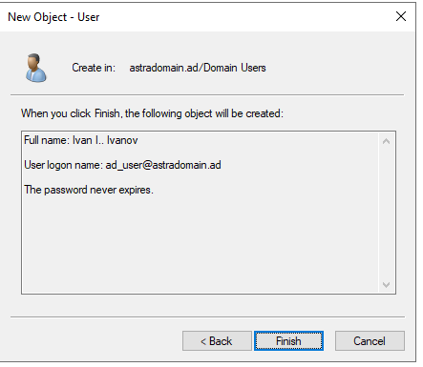Select 'The password never expires.' line
Image resolution: width=423 pixels, height=367 pixels.
tap(89, 190)
